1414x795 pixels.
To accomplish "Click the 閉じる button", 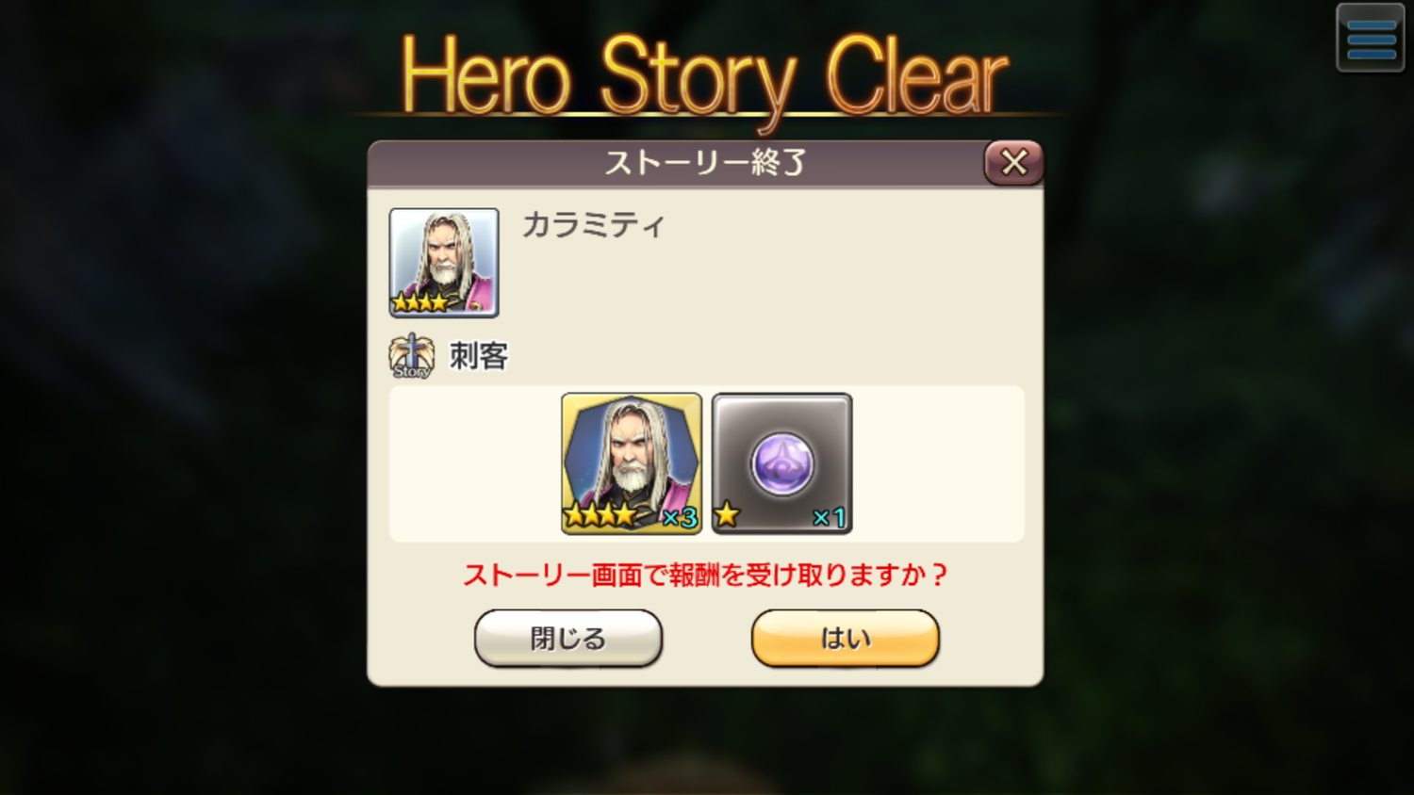I will coord(568,639).
